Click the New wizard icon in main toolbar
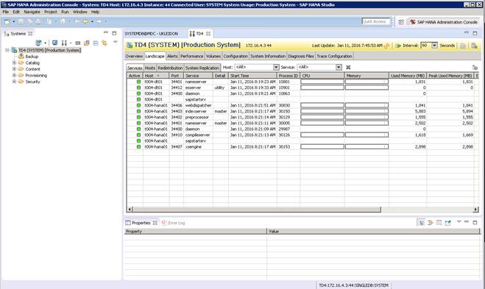 pyautogui.click(x=7, y=21)
